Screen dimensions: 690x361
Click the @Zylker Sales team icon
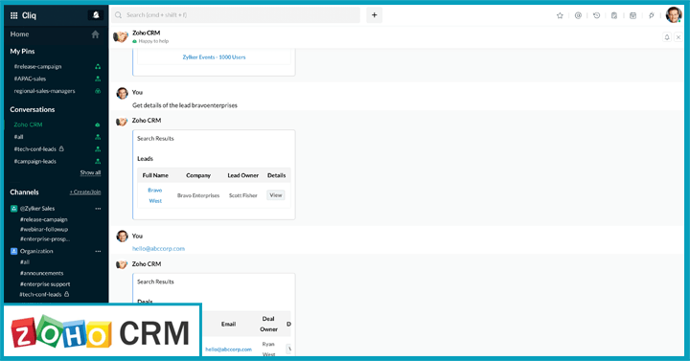tap(14, 209)
